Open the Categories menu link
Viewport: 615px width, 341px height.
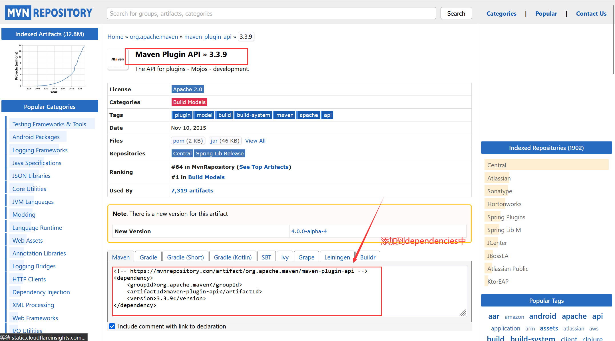pos(501,14)
